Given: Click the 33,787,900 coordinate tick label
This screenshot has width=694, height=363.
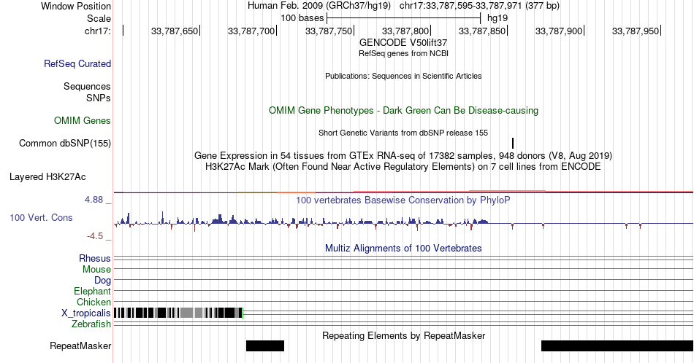Looking at the screenshot, I should [x=559, y=31].
